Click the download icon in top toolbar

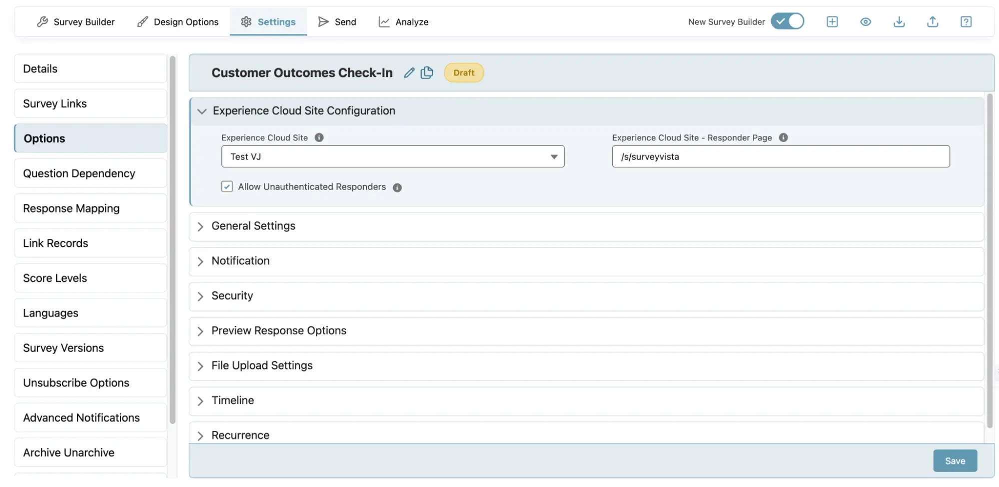pos(899,22)
